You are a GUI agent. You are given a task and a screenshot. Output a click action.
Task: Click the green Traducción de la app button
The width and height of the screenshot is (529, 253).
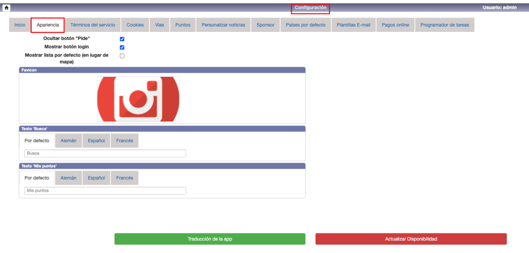click(210, 239)
